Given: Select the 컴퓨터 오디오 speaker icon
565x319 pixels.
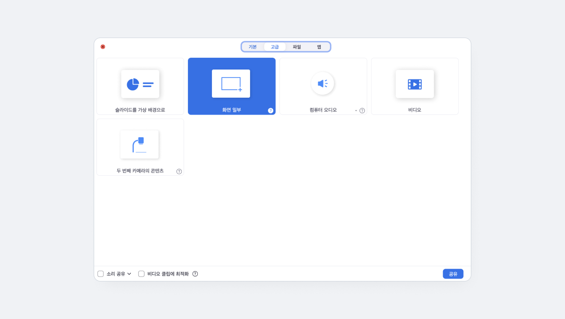Looking at the screenshot, I should click(x=323, y=84).
